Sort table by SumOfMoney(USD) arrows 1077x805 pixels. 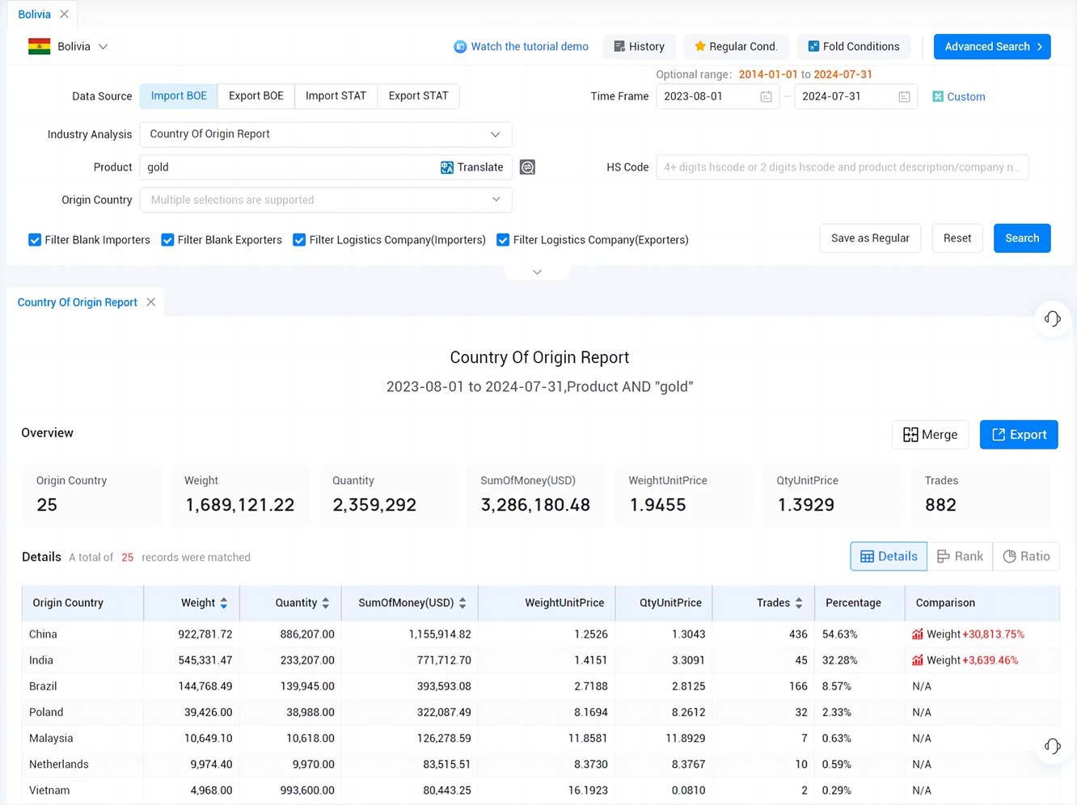click(x=462, y=603)
